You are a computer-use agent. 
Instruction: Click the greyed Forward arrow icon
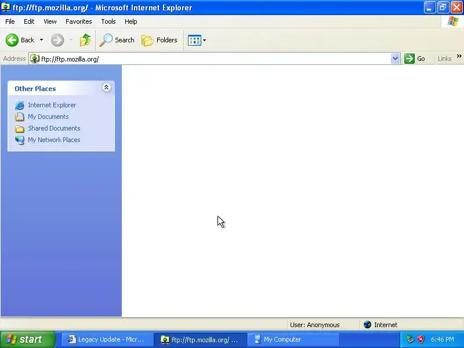click(57, 40)
